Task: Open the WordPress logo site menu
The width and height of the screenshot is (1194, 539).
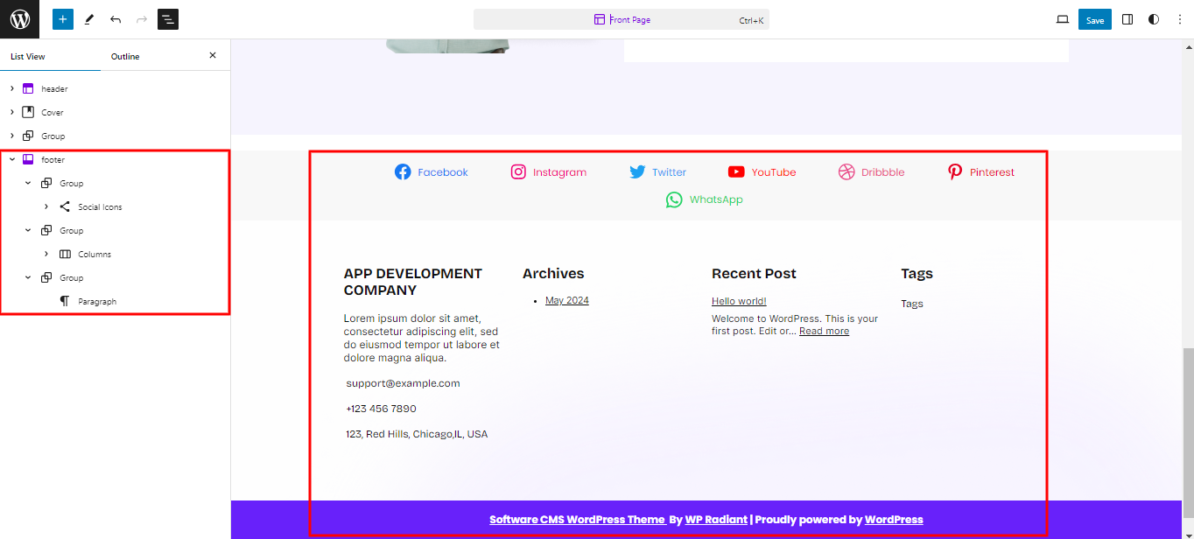Action: coord(19,19)
